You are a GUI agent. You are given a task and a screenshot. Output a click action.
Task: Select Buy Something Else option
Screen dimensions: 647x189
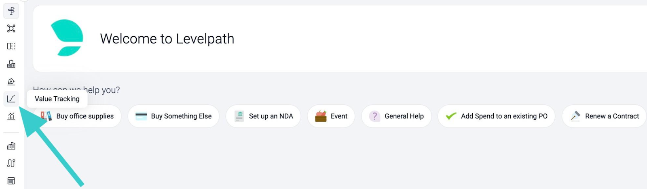click(x=173, y=116)
